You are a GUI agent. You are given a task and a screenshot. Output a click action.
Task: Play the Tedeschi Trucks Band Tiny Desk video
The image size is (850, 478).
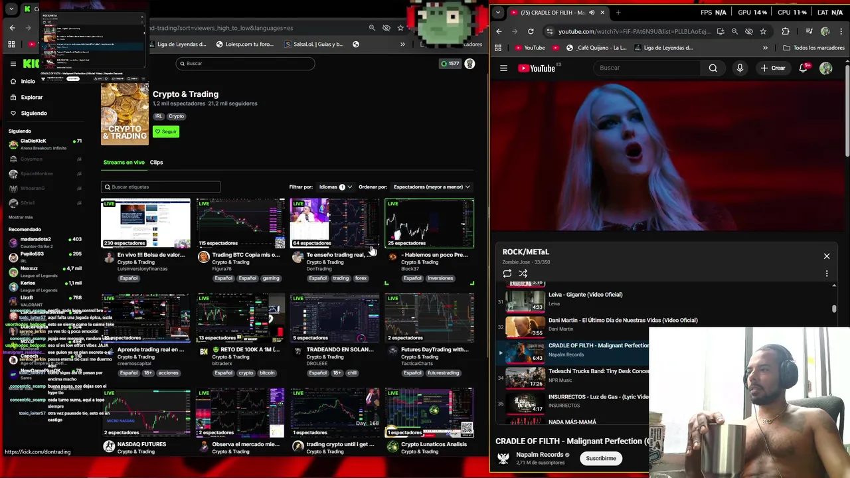[598, 371]
